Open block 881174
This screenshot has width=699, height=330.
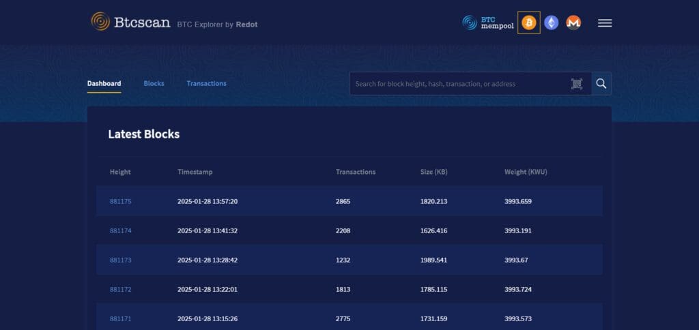120,230
